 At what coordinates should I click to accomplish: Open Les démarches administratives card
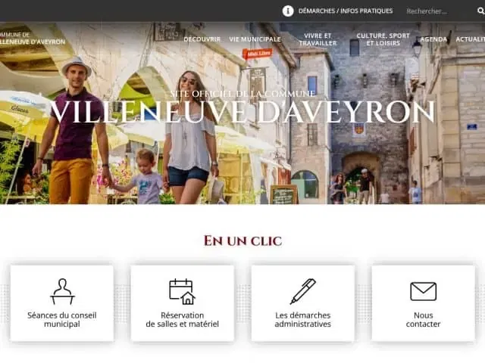point(303,303)
